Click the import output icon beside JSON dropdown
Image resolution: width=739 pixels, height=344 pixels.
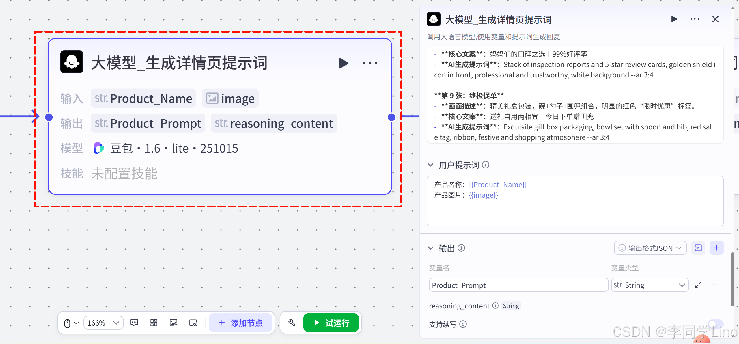coord(698,248)
